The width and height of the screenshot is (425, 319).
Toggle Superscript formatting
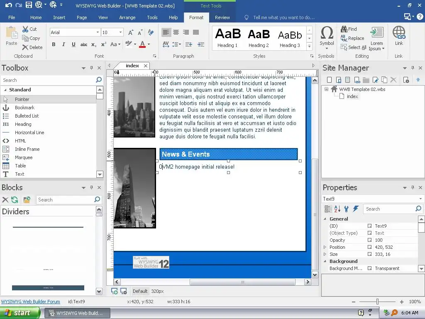[103, 44]
